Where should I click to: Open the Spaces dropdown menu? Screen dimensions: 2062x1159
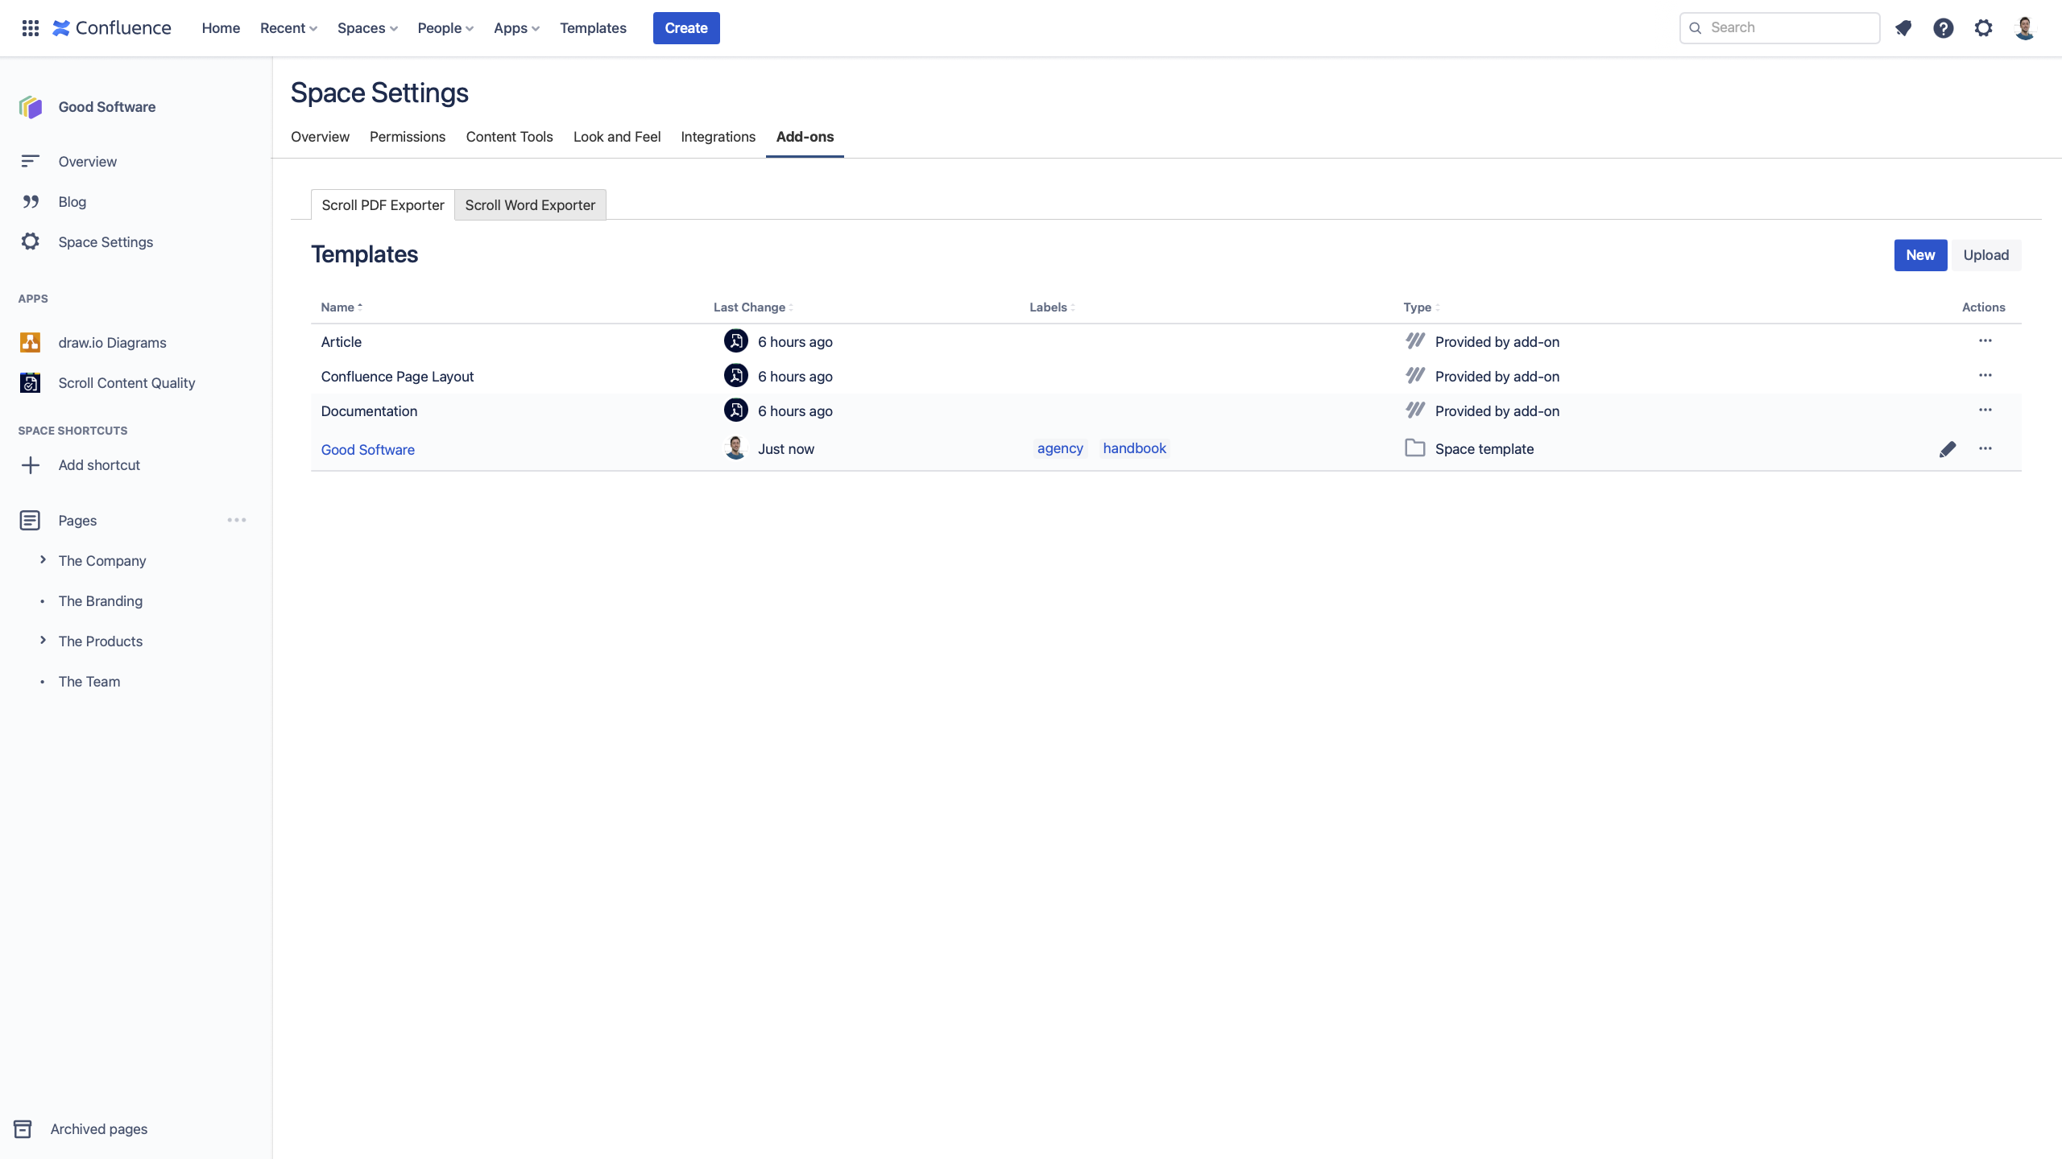click(367, 28)
